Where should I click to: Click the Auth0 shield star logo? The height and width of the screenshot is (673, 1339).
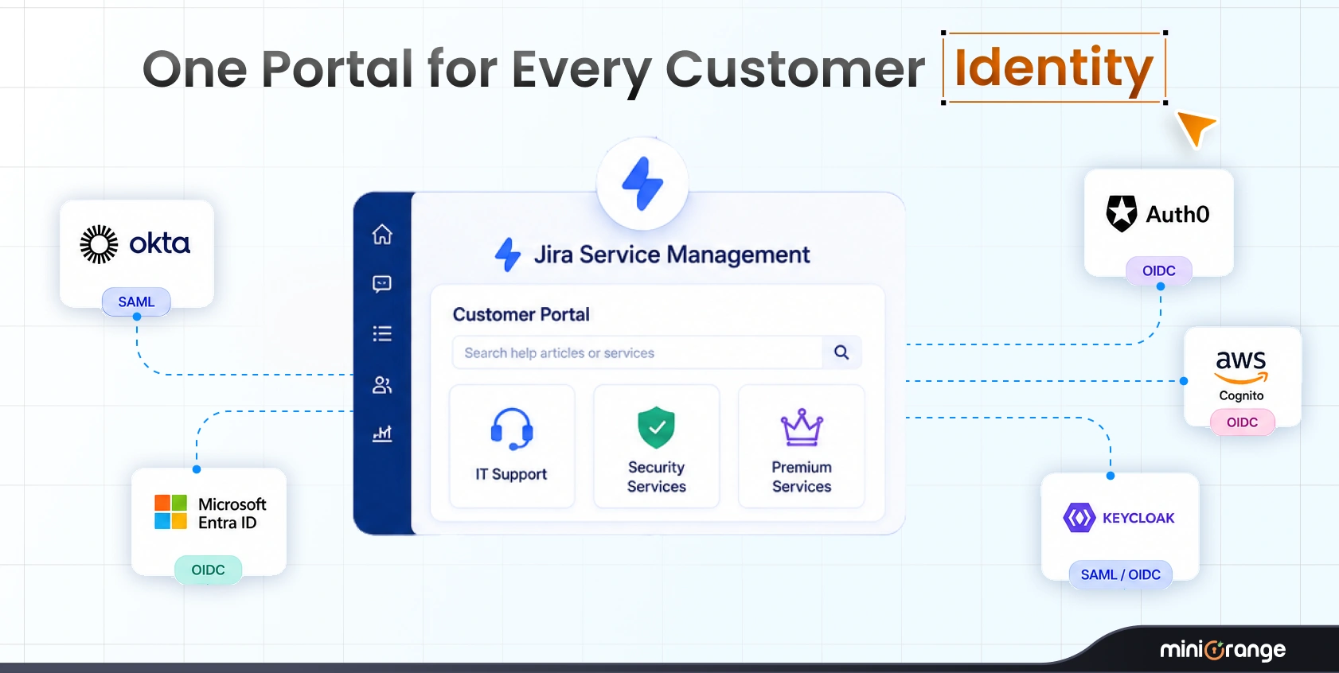tap(1122, 214)
